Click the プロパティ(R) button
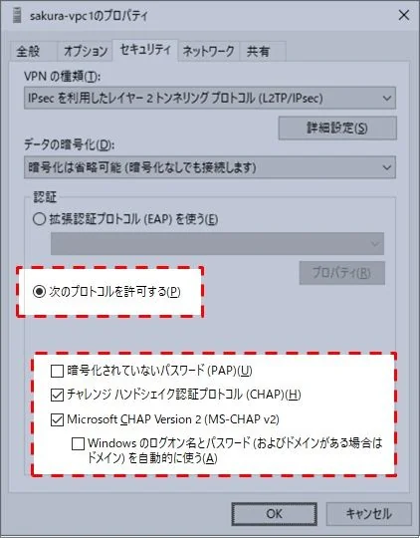 [x=341, y=273]
